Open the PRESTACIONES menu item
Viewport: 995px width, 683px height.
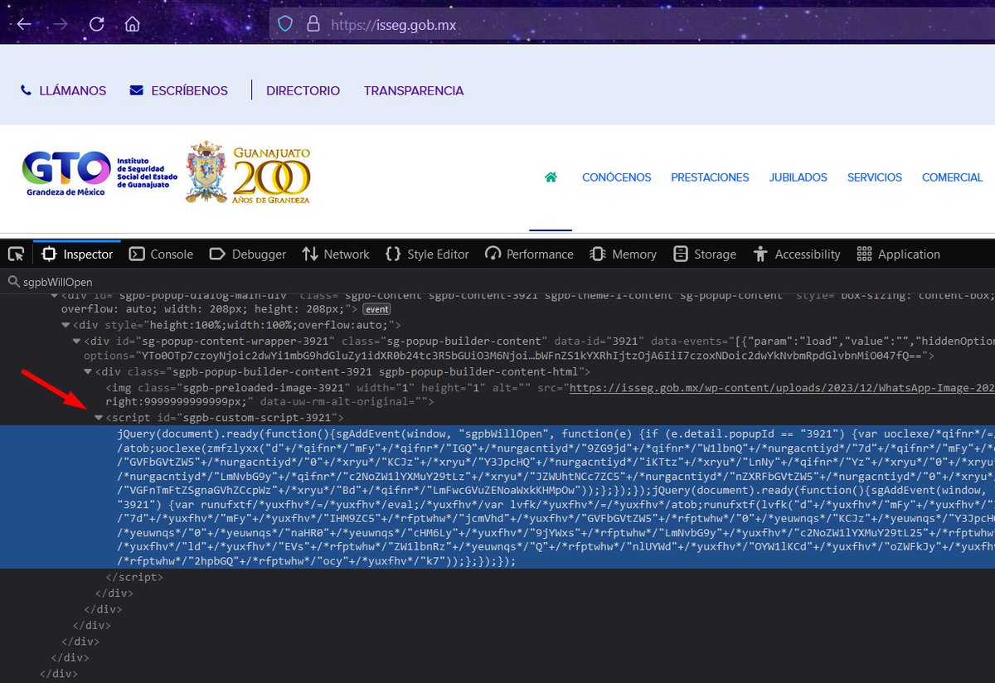click(710, 177)
